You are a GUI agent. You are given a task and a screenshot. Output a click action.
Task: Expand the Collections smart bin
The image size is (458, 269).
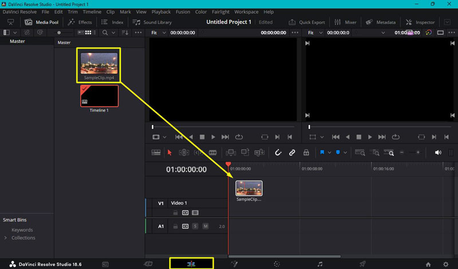pos(6,237)
